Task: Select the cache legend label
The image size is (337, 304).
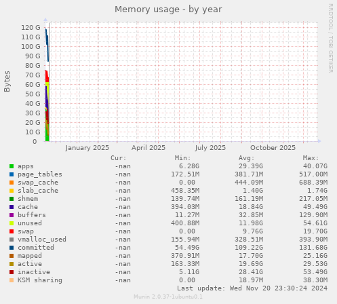Action: (x=28, y=207)
